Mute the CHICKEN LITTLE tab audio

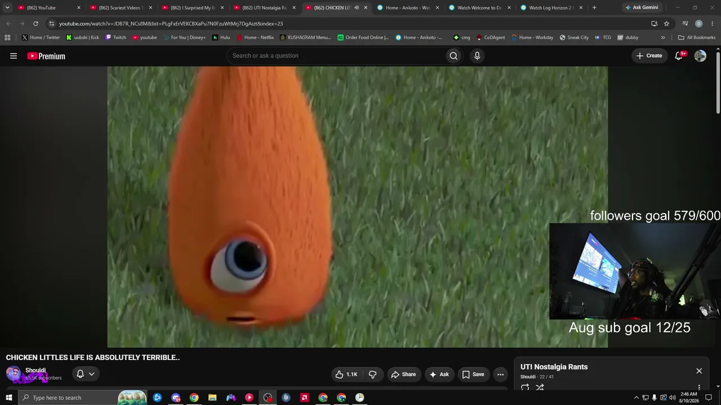point(357,8)
